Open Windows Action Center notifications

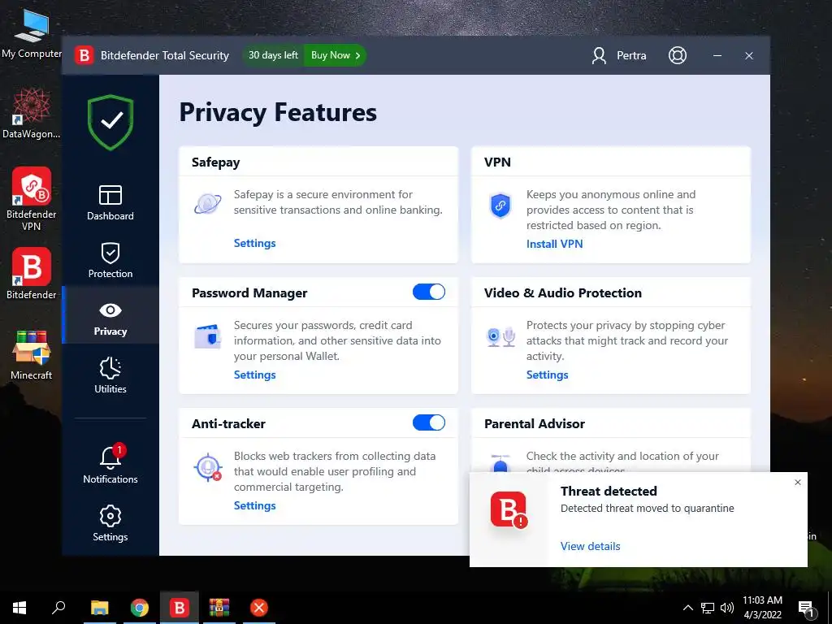point(806,609)
